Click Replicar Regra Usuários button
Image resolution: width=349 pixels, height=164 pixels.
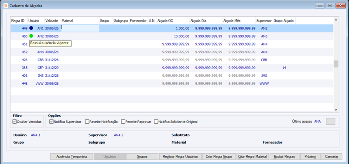tap(180, 157)
